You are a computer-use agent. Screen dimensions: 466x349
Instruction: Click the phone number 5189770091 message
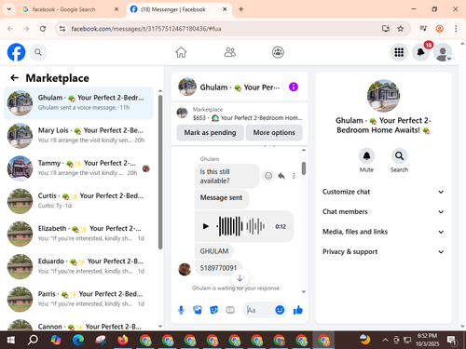[218, 268]
